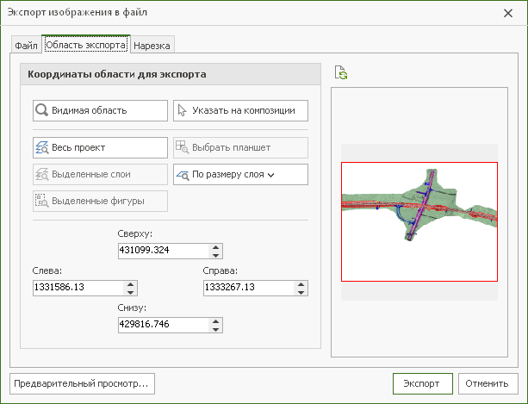Click the Отменить button

click(x=488, y=383)
